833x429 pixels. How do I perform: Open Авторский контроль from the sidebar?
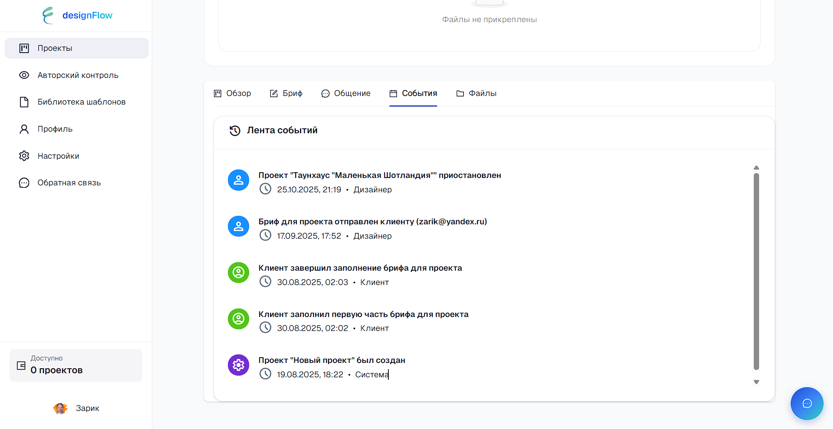(x=77, y=75)
